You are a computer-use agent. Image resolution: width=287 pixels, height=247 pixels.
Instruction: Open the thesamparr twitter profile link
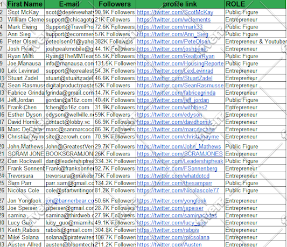tap(174, 183)
